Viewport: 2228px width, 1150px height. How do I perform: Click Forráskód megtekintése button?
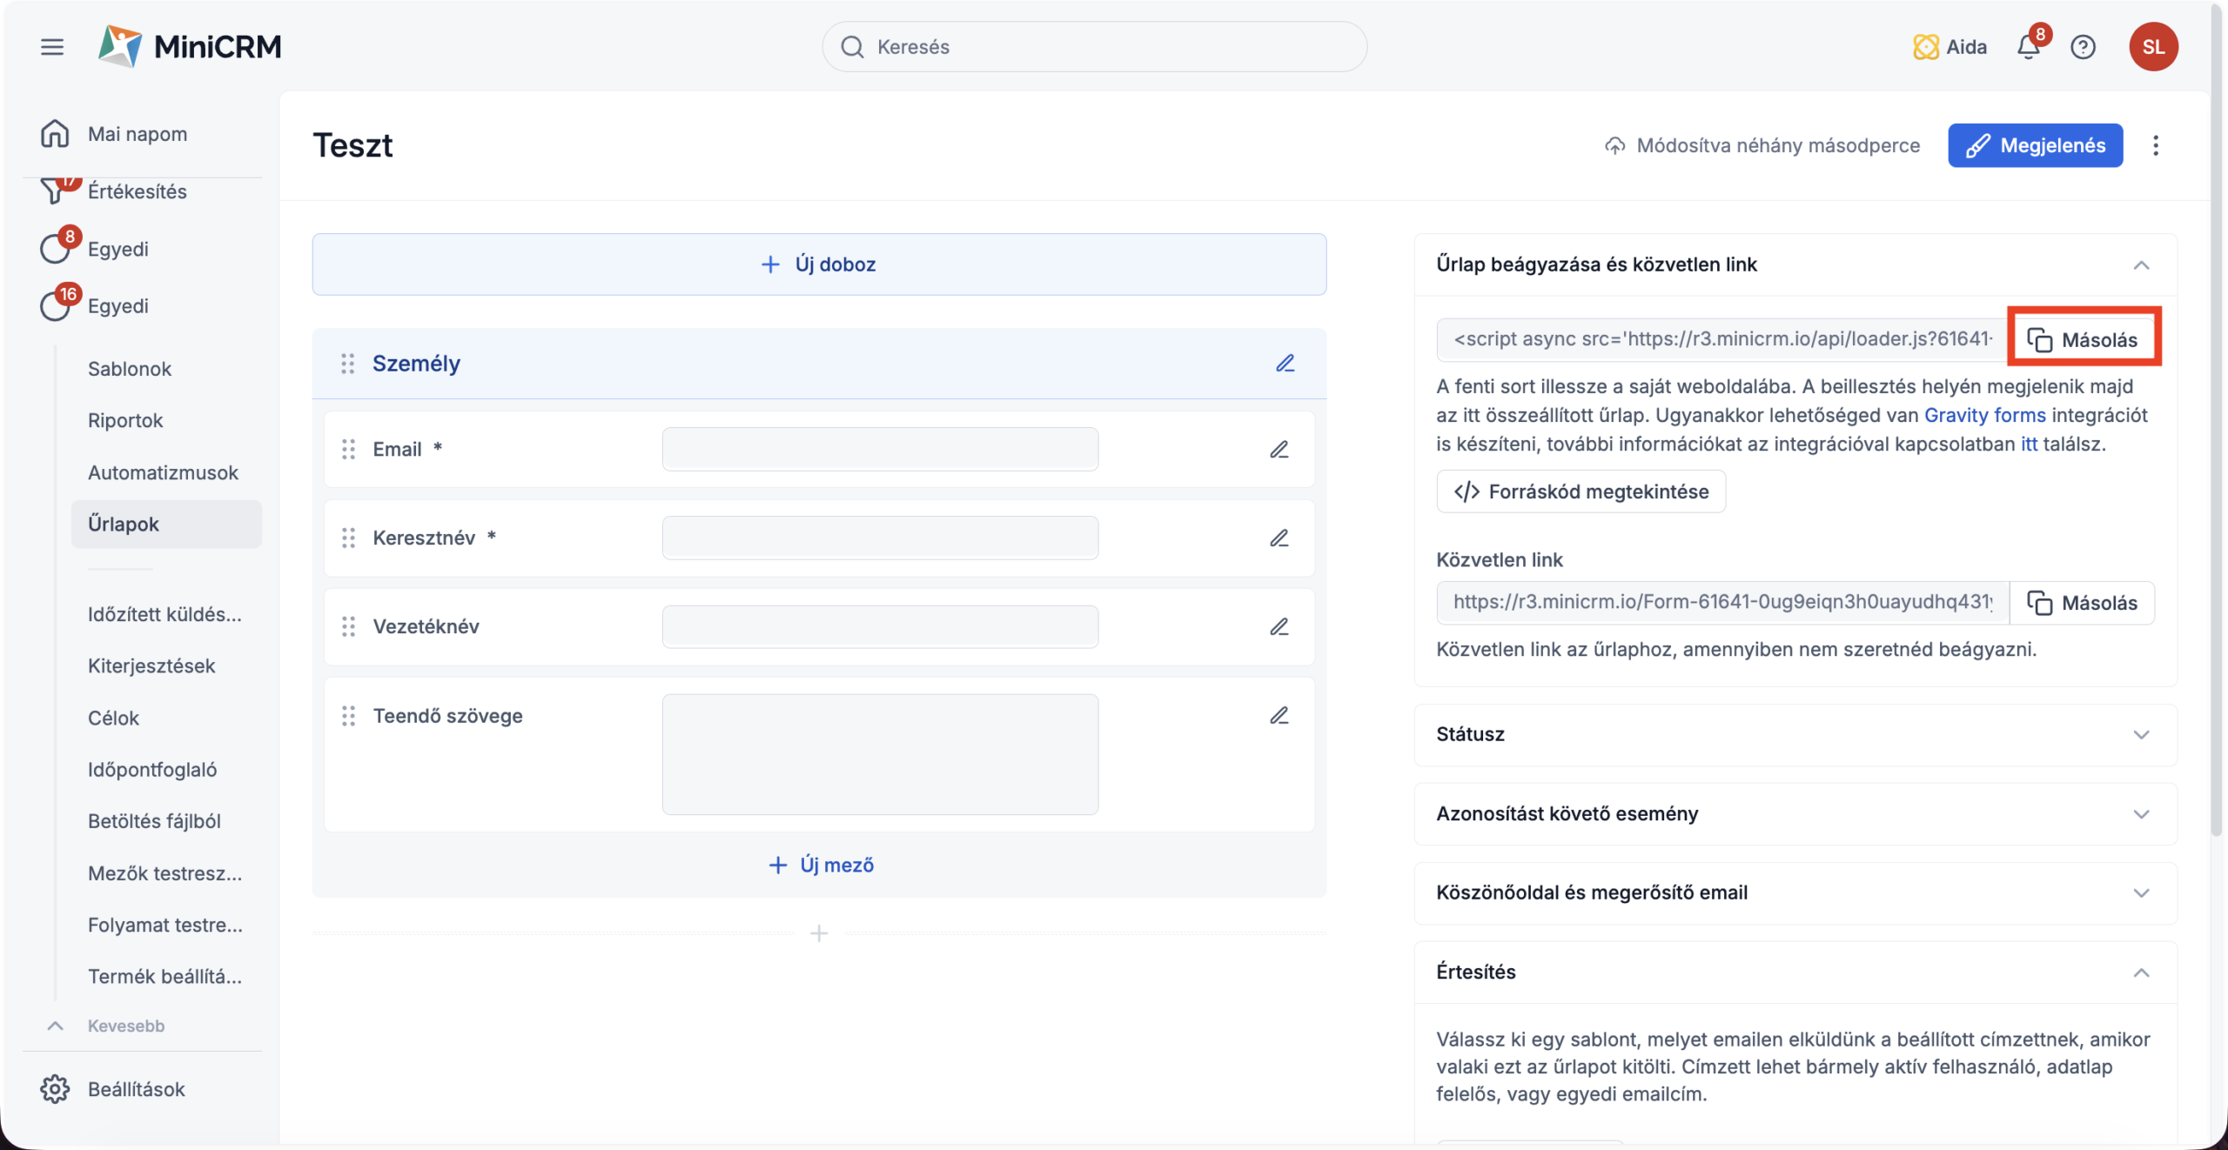click(x=1580, y=491)
